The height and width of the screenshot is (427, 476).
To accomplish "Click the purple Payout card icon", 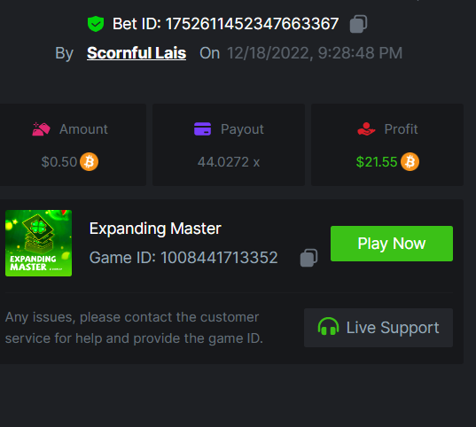I will [x=202, y=129].
